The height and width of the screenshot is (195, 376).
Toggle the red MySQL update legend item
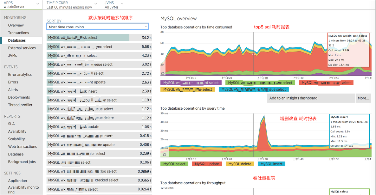coord(207,164)
